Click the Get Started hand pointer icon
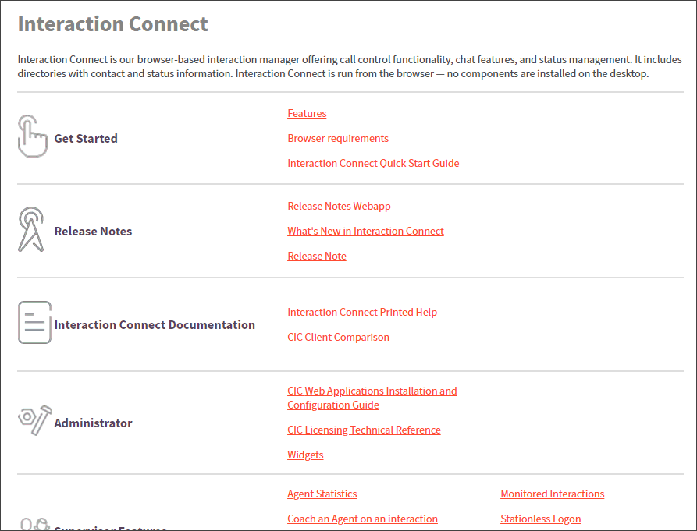This screenshot has width=697, height=531. pyautogui.click(x=32, y=136)
